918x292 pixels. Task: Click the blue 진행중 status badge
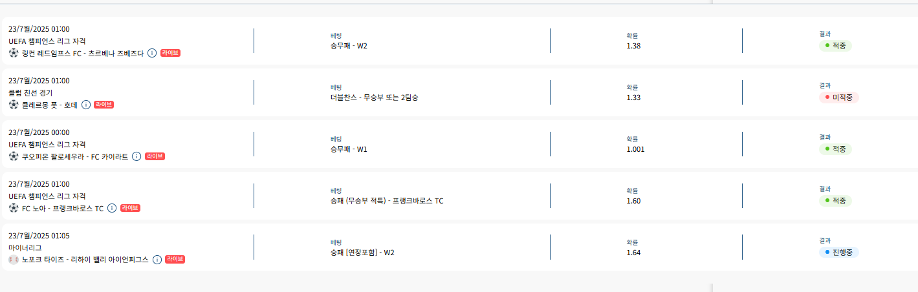[838, 253]
